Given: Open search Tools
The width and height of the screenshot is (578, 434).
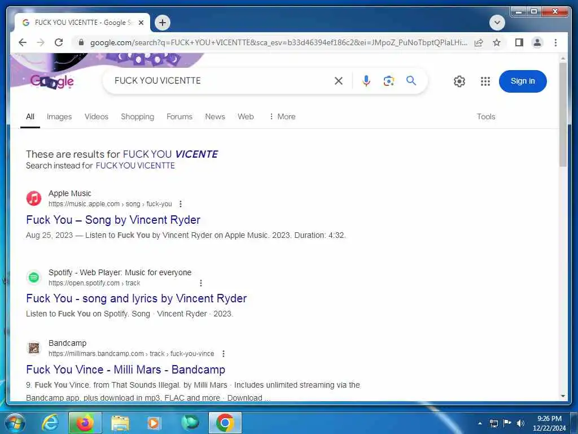Looking at the screenshot, I should (x=486, y=116).
